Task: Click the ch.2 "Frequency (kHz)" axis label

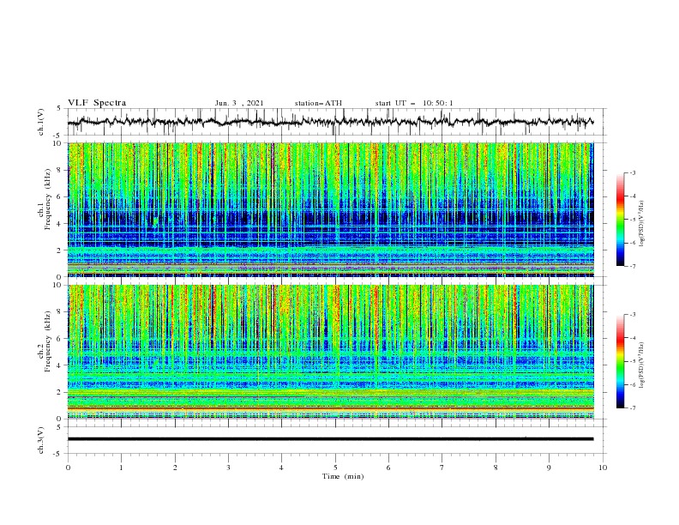Action: 48,341
